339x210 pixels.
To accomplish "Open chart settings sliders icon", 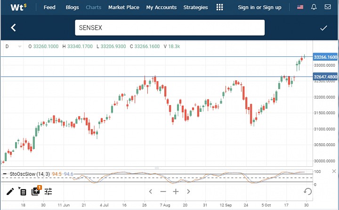I will click(x=48, y=191).
